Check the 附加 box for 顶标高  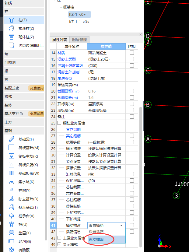[132, 104]
